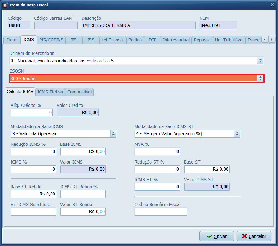Viewport: 278px width, 246px height.
Task: Select the Base ST Retido field
Action: click(x=34, y=194)
